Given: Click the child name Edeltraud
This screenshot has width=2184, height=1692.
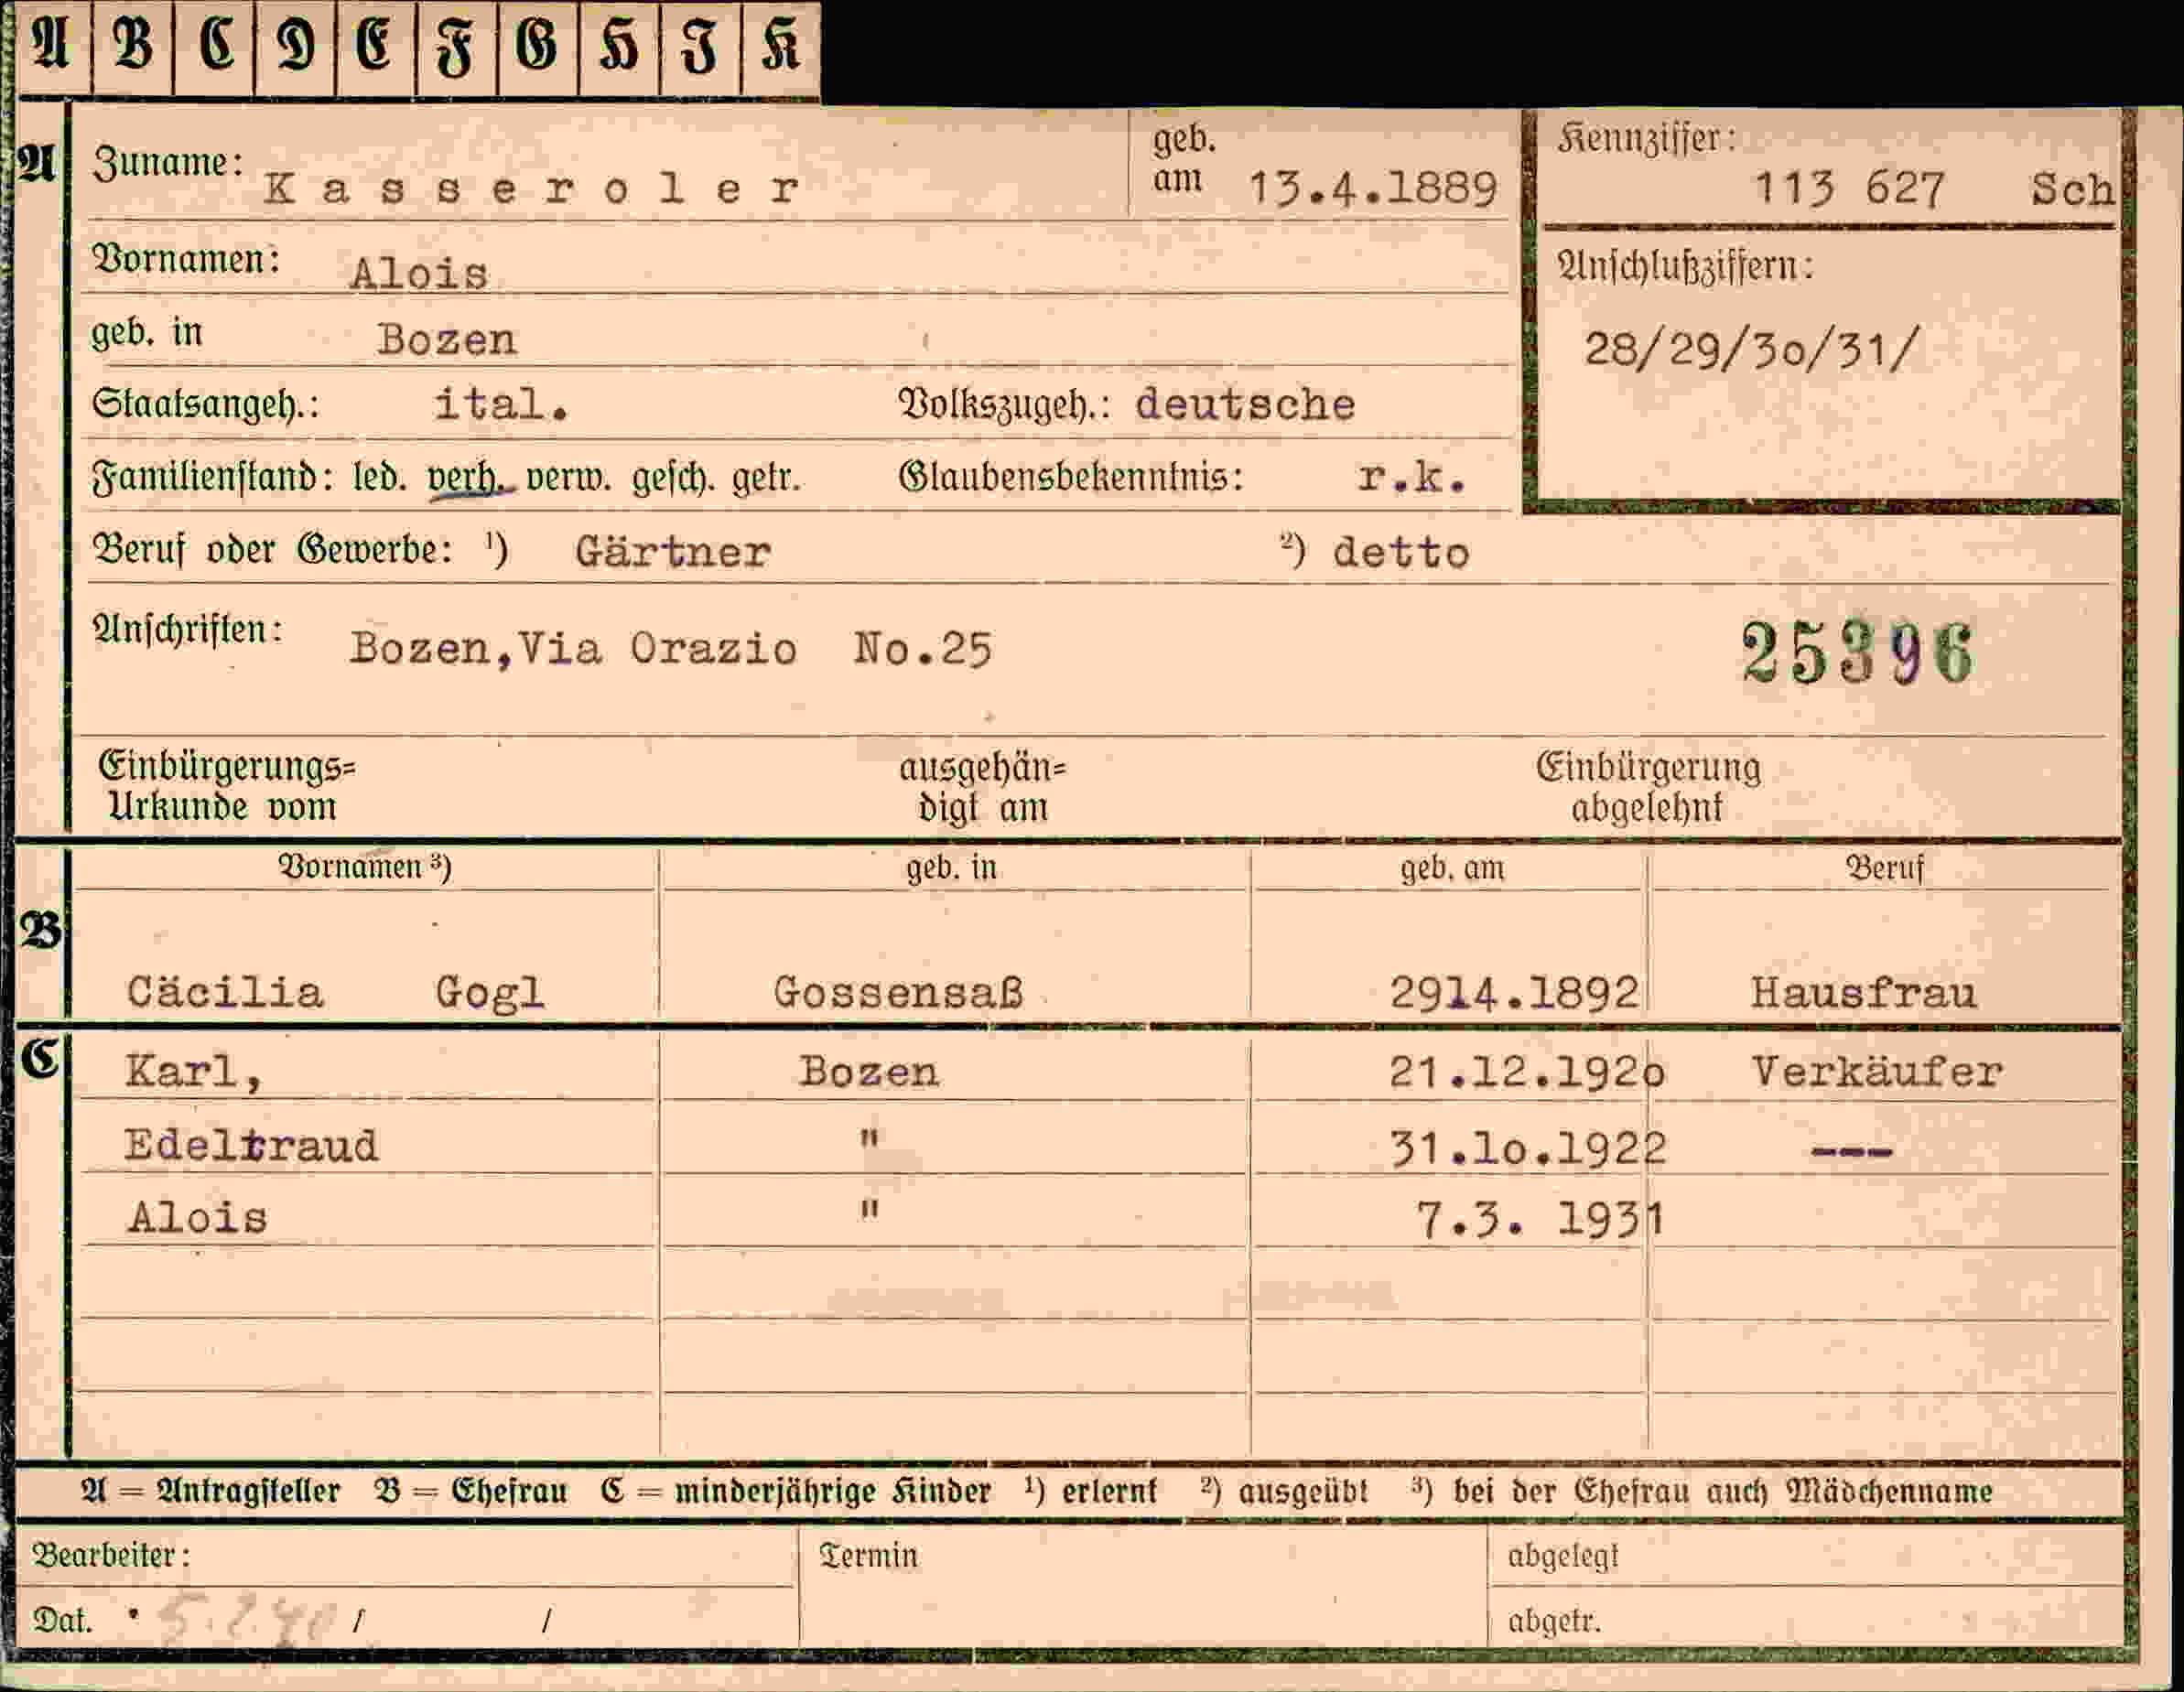Looking at the screenshot, I should click(x=251, y=1145).
